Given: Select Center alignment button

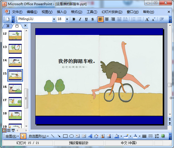Looking at the screenshot, I should click(x=107, y=19).
